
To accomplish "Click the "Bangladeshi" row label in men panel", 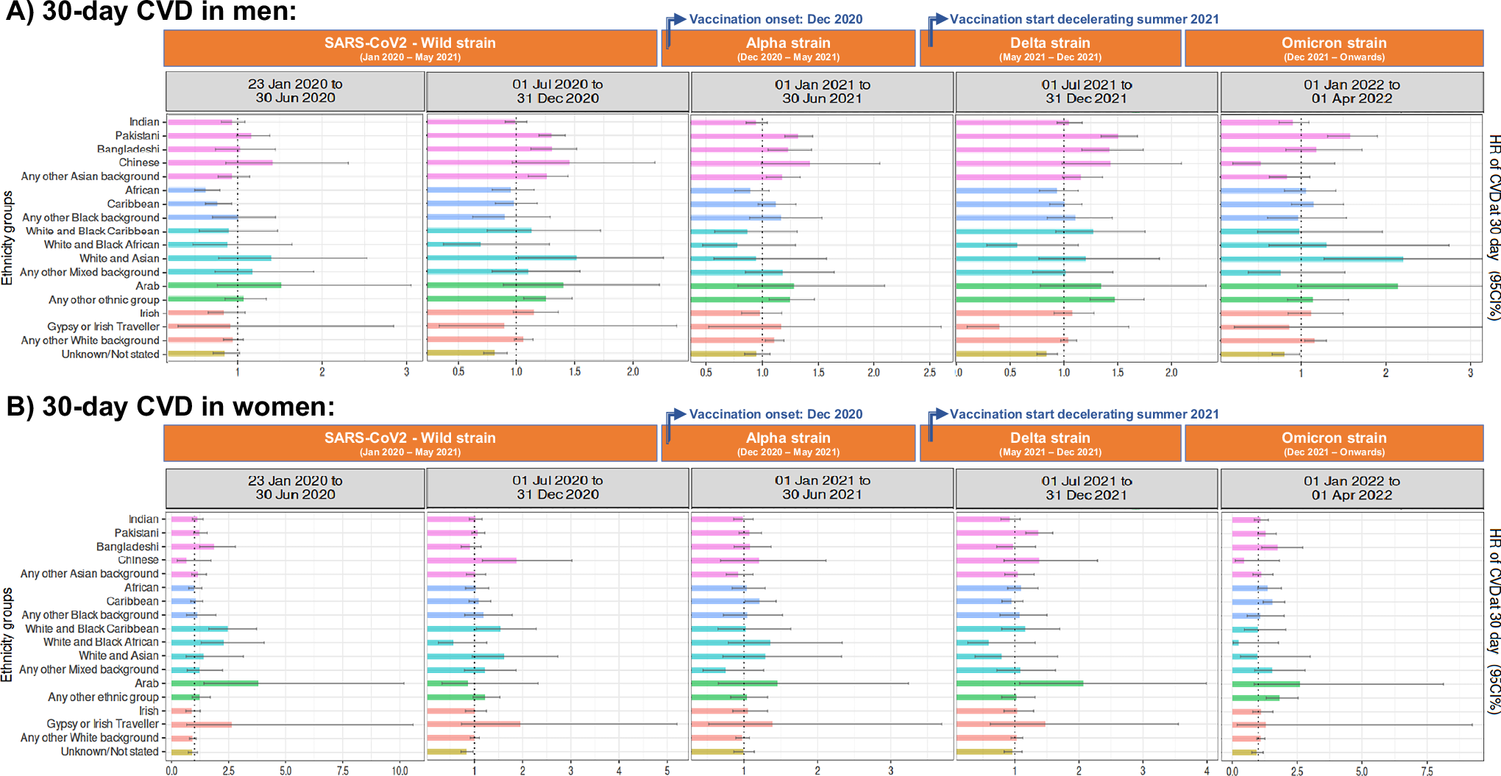I will [x=128, y=149].
